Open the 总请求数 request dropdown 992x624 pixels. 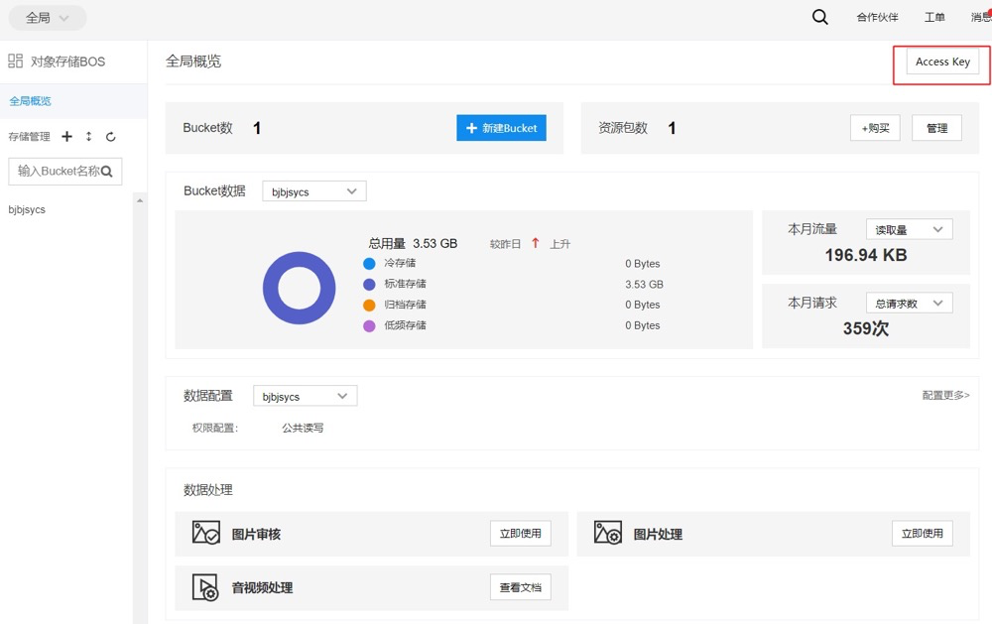click(x=909, y=304)
